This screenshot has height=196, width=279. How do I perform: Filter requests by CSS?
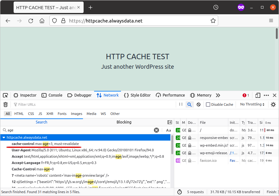(x=31, y=114)
